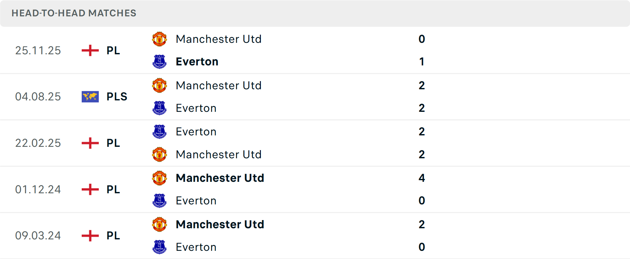
Task: Select the England flag in the 01.12.24 row
Action: tap(90, 189)
